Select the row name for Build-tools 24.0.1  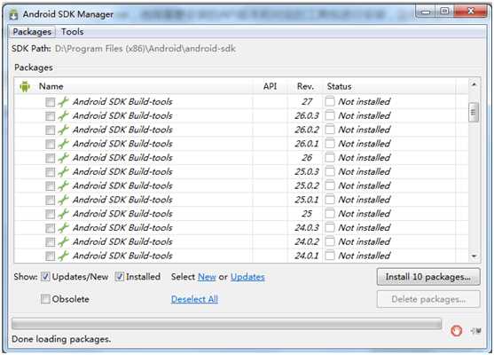123,256
